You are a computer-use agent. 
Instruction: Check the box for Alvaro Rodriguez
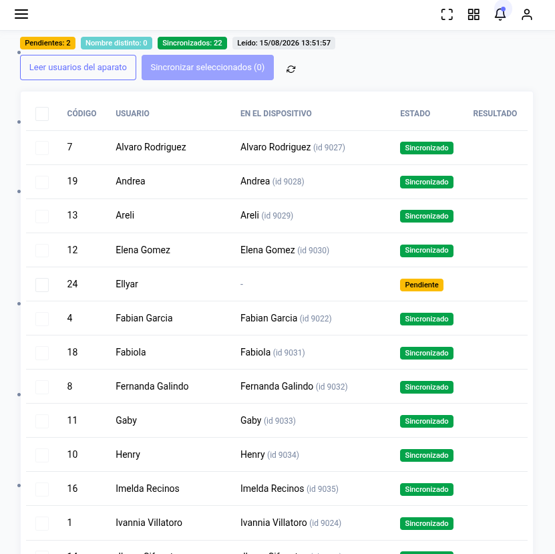click(42, 148)
